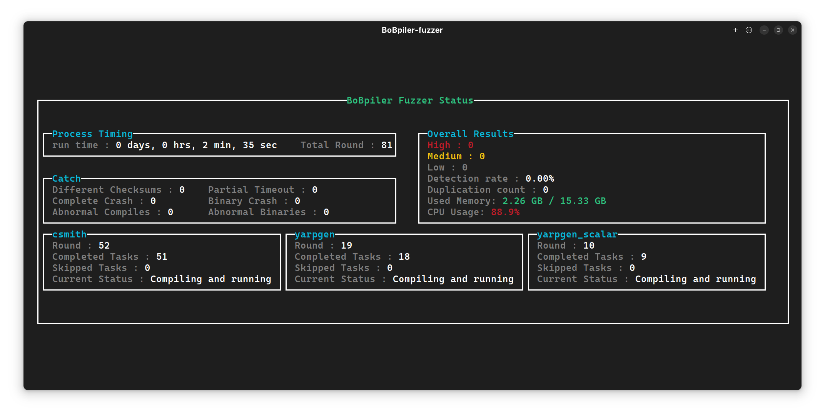Viewport: 825px width, 416px height.
Task: Click the red CPU Usage percentage
Action: click(x=505, y=212)
